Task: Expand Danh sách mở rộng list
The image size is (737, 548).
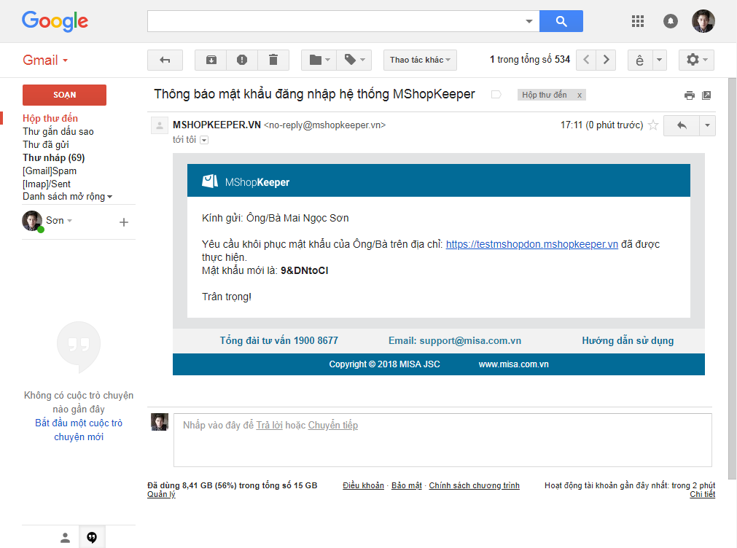Action: [x=67, y=197]
